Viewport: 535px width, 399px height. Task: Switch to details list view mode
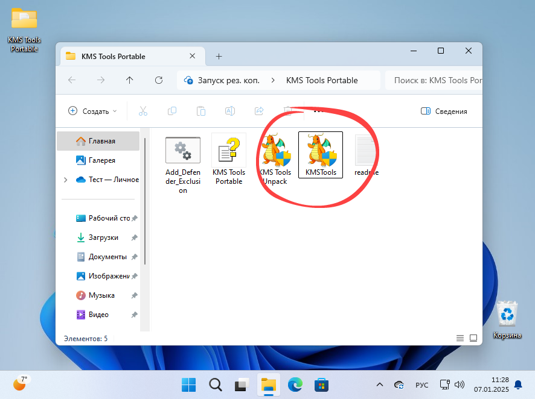(x=460, y=338)
